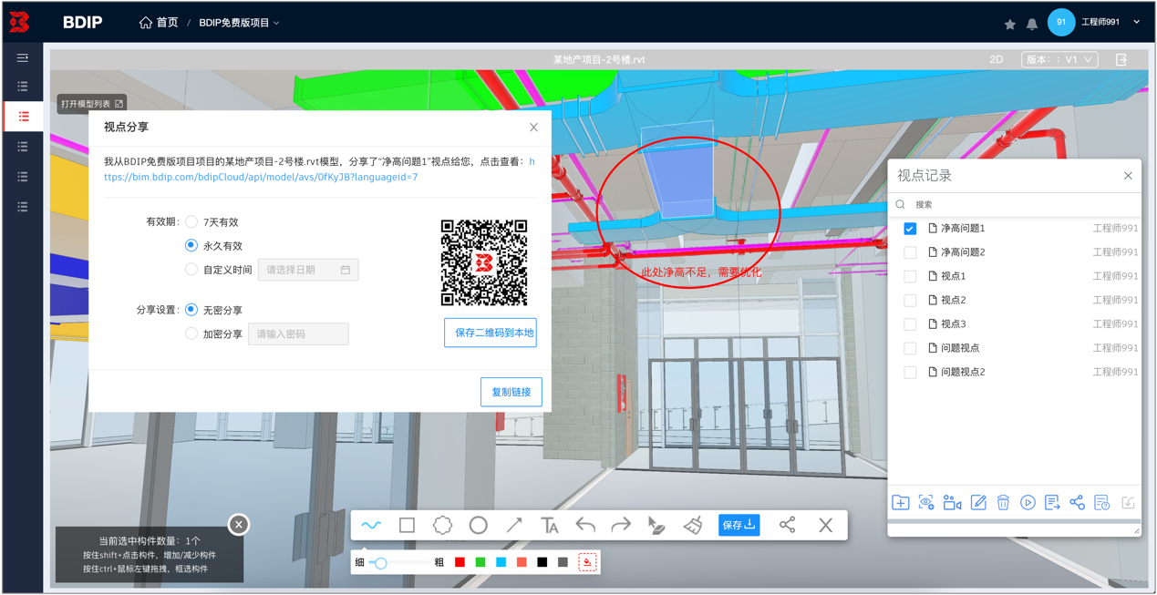Create a new viewpoint with the eye-plus icon
This screenshot has width=1157, height=595.
(926, 503)
